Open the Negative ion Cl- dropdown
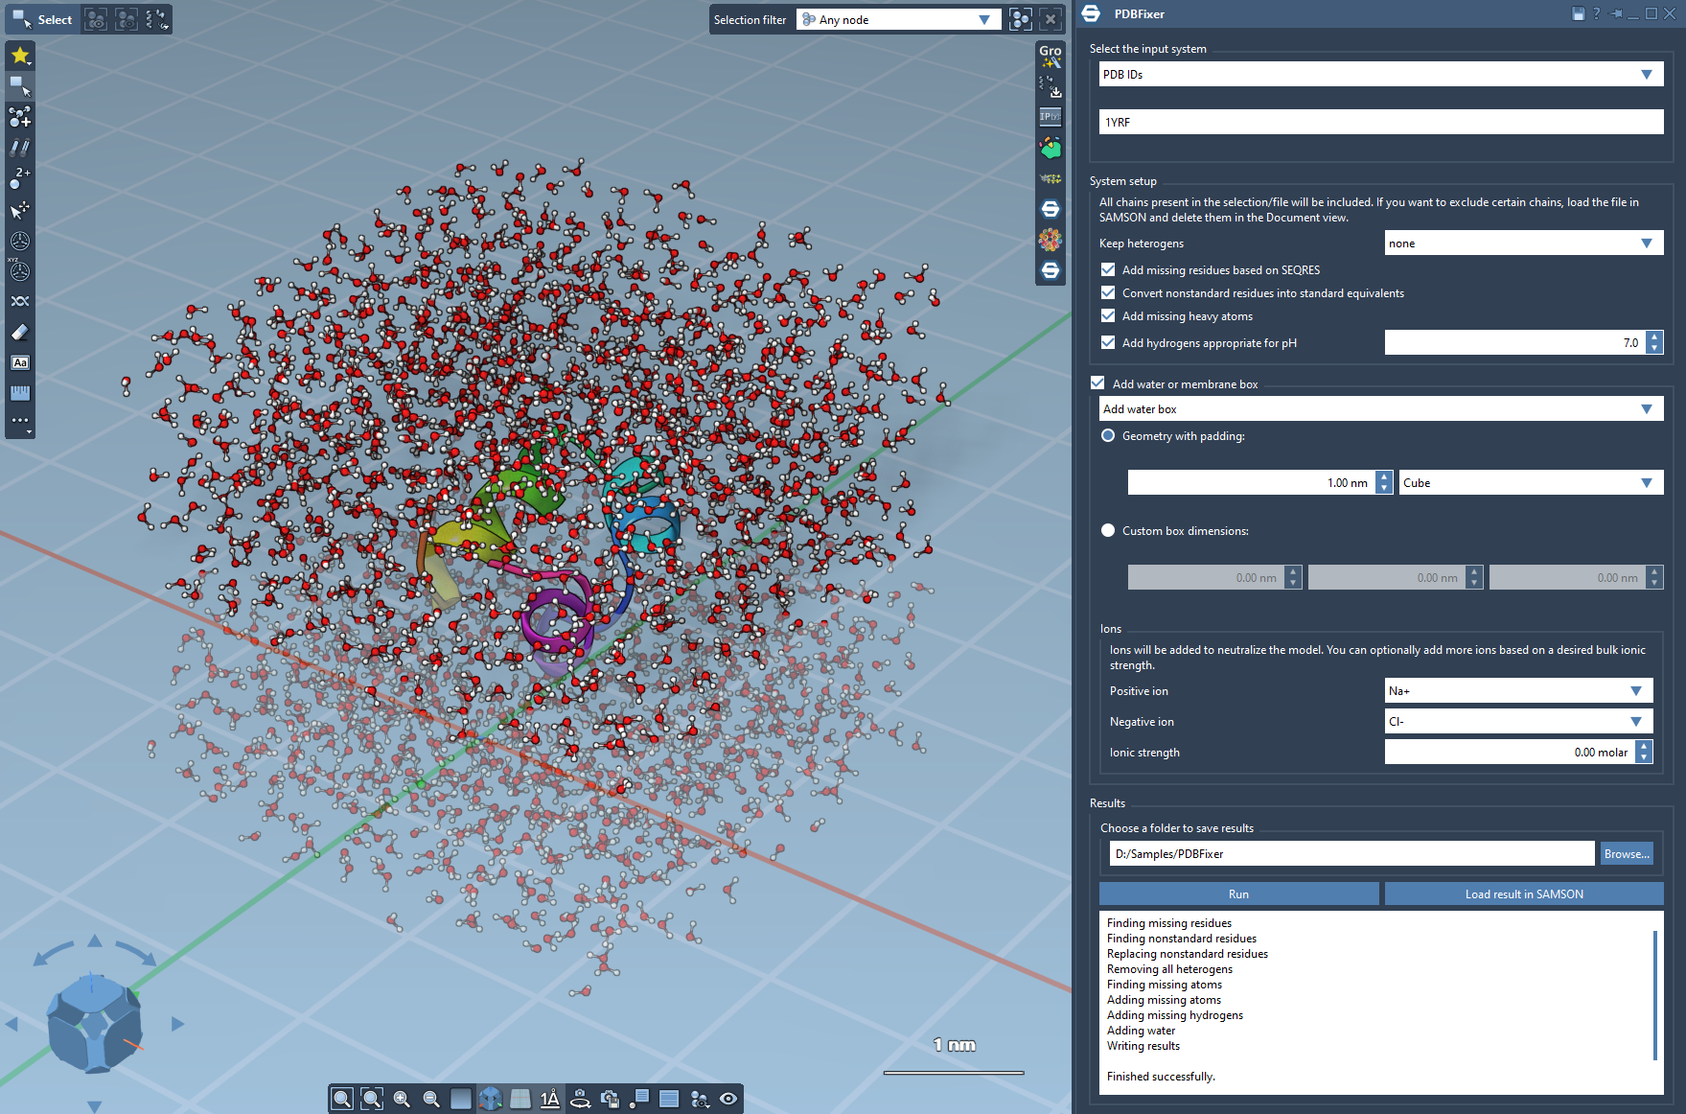 click(1519, 722)
